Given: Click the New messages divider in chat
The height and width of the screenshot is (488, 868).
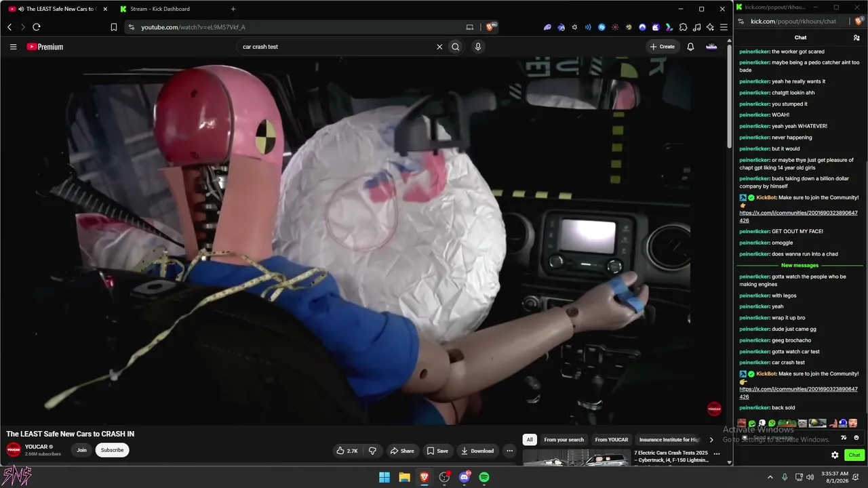Looking at the screenshot, I should coord(800,265).
